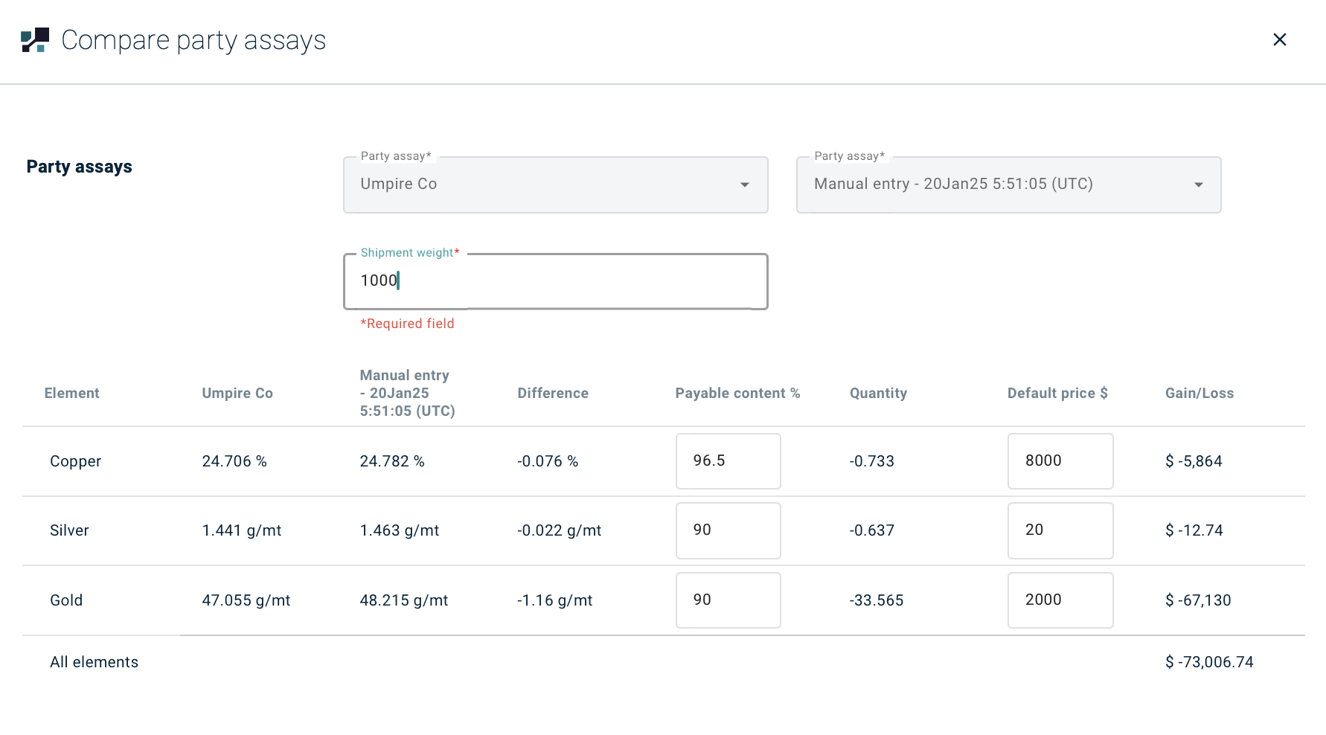Screen dimensions: 1326x735
Task: Click the Gain/Loss column header
Action: 1199,394
